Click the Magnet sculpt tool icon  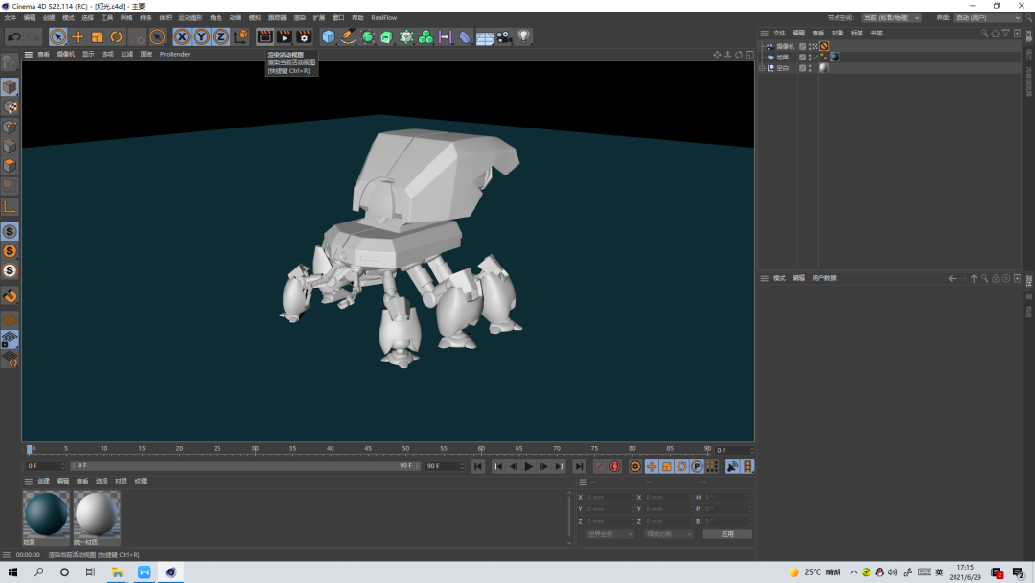coord(10,295)
